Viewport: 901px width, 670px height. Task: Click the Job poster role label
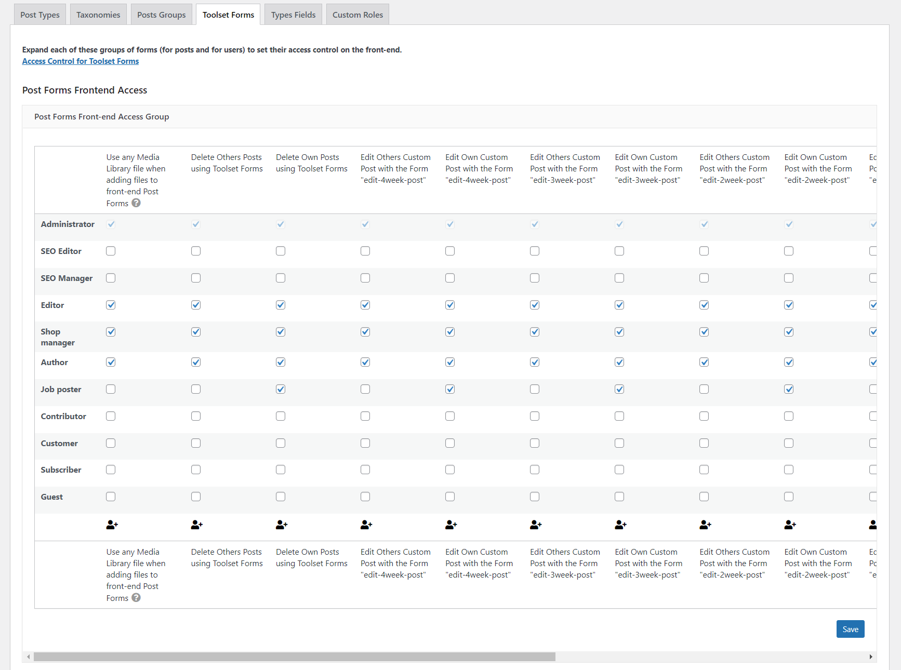tap(61, 390)
